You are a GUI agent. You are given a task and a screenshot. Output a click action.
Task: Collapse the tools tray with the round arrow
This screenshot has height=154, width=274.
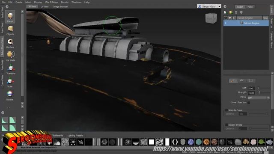tap(7, 7)
